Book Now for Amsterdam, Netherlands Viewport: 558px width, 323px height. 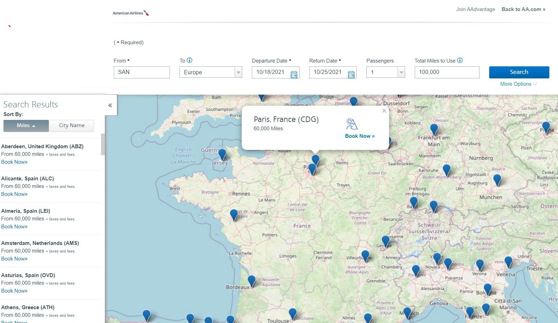click(x=14, y=259)
